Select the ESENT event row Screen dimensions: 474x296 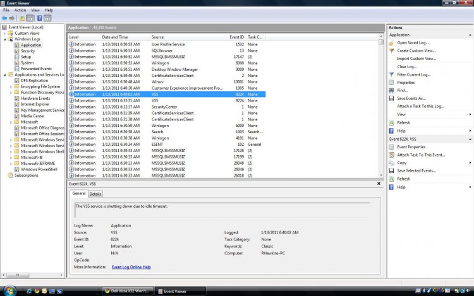167,145
